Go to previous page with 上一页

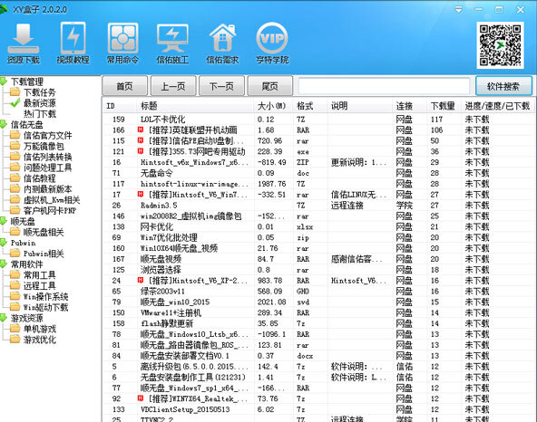[x=173, y=86]
